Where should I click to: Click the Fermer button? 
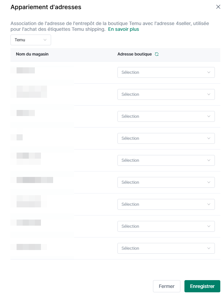pyautogui.click(x=166, y=286)
